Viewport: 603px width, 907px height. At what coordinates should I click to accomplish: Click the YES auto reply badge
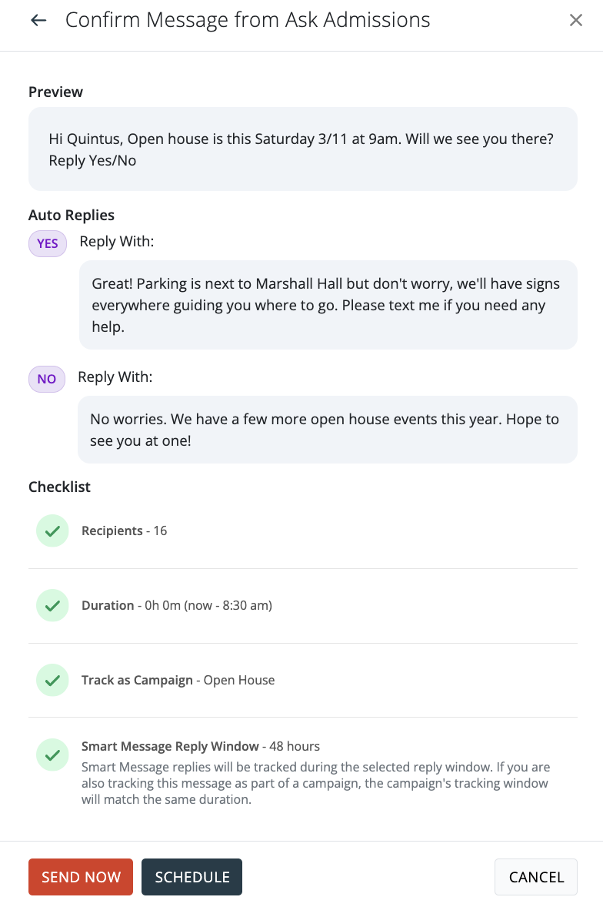48,243
